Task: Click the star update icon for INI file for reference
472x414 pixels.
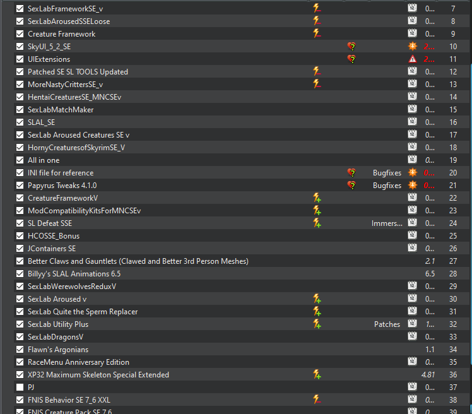Action: click(413, 172)
